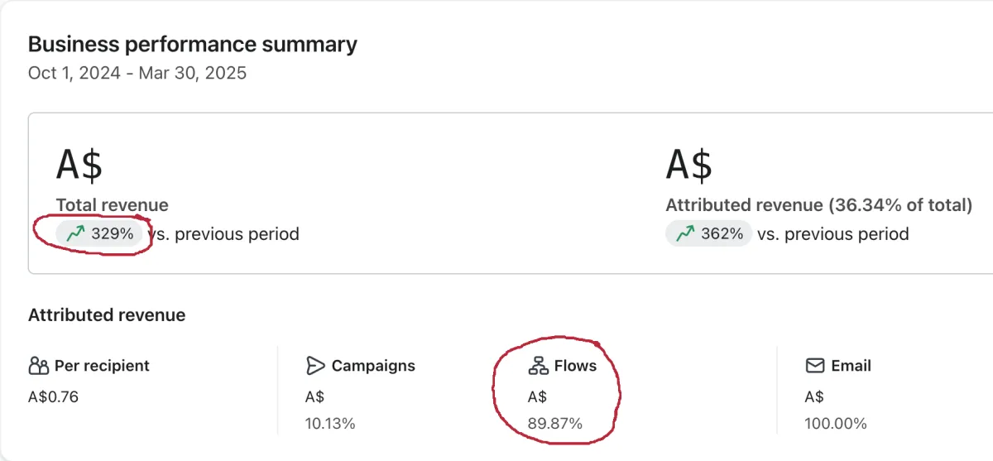Click the Oct 1, 2024 - Mar 30, 2025 date range

click(137, 73)
